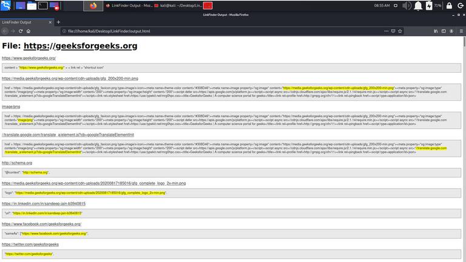The image size is (466, 262).
Task: Click highlighted http://schema.org in @context snippet
Action: click(x=35, y=172)
